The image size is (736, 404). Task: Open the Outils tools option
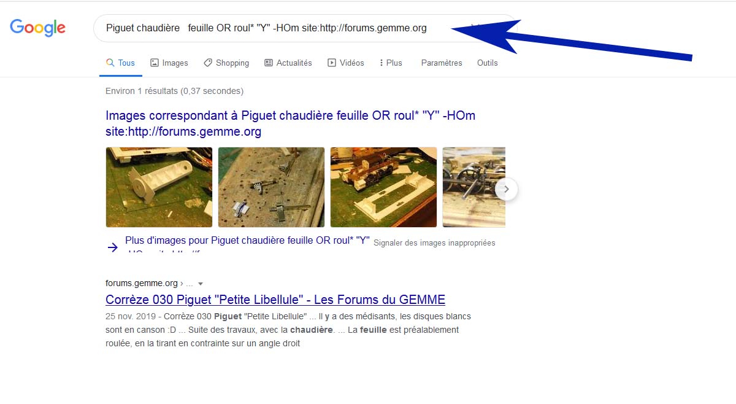[x=488, y=63]
